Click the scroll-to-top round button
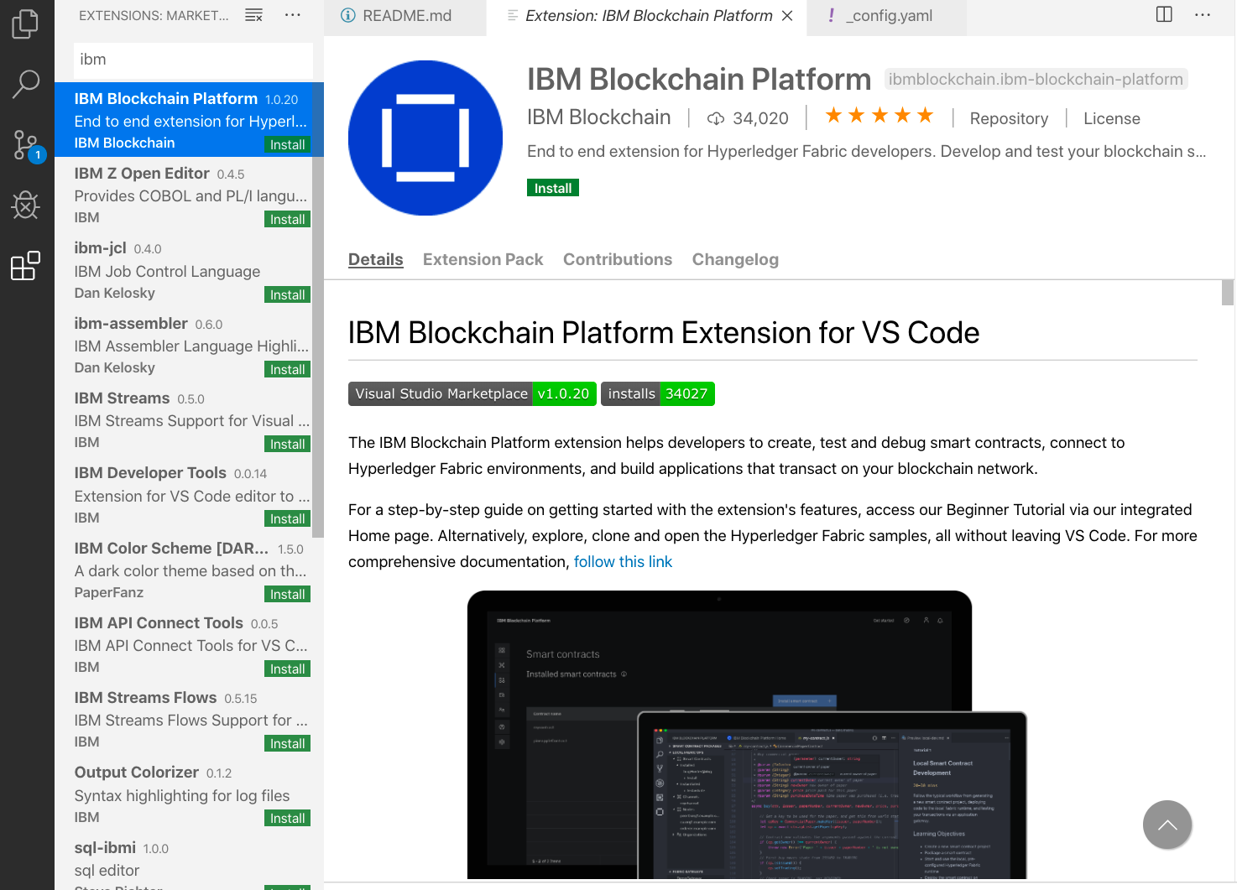 pos(1167,825)
